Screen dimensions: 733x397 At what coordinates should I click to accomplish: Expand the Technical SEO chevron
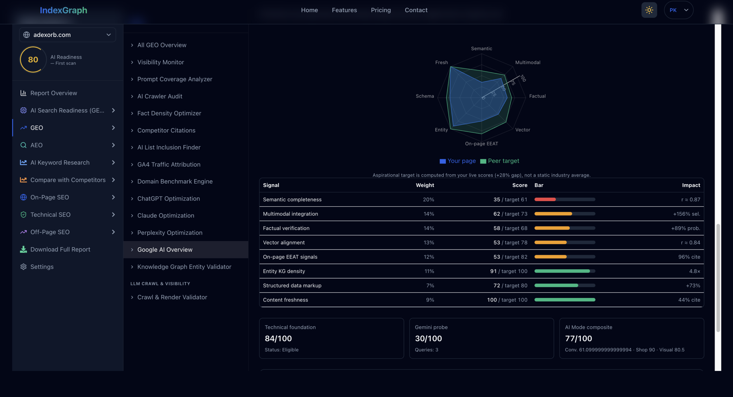[113, 215]
